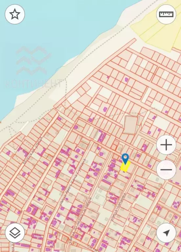Tap the улица Амет-Хана Султана label

click(x=72, y=182)
